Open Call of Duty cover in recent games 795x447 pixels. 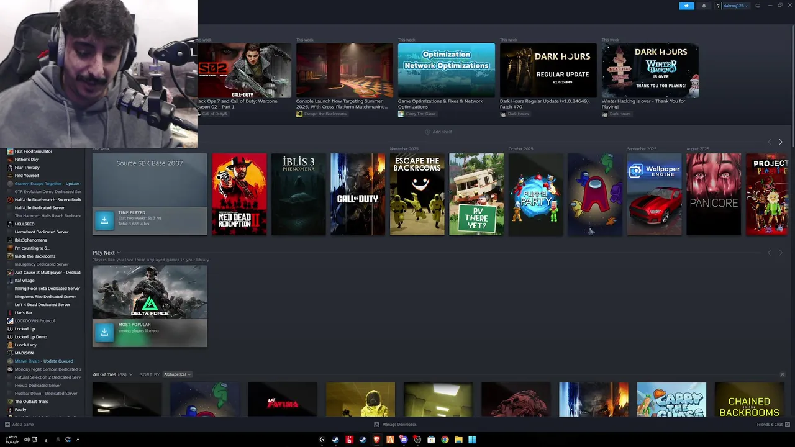(x=358, y=194)
